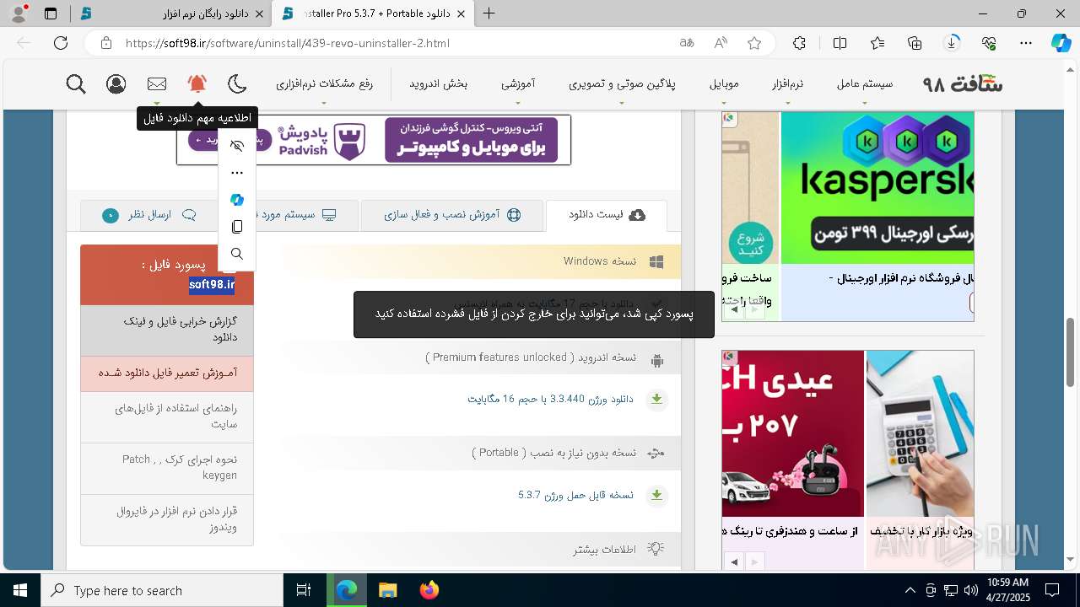The width and height of the screenshot is (1080, 607).
Task: Open the translate page icon in address bar
Action: [x=687, y=43]
